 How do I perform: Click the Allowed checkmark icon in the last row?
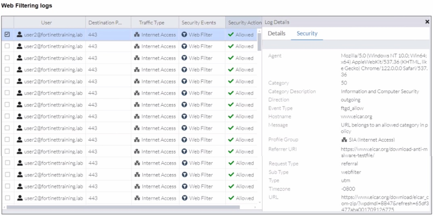pos(231,198)
